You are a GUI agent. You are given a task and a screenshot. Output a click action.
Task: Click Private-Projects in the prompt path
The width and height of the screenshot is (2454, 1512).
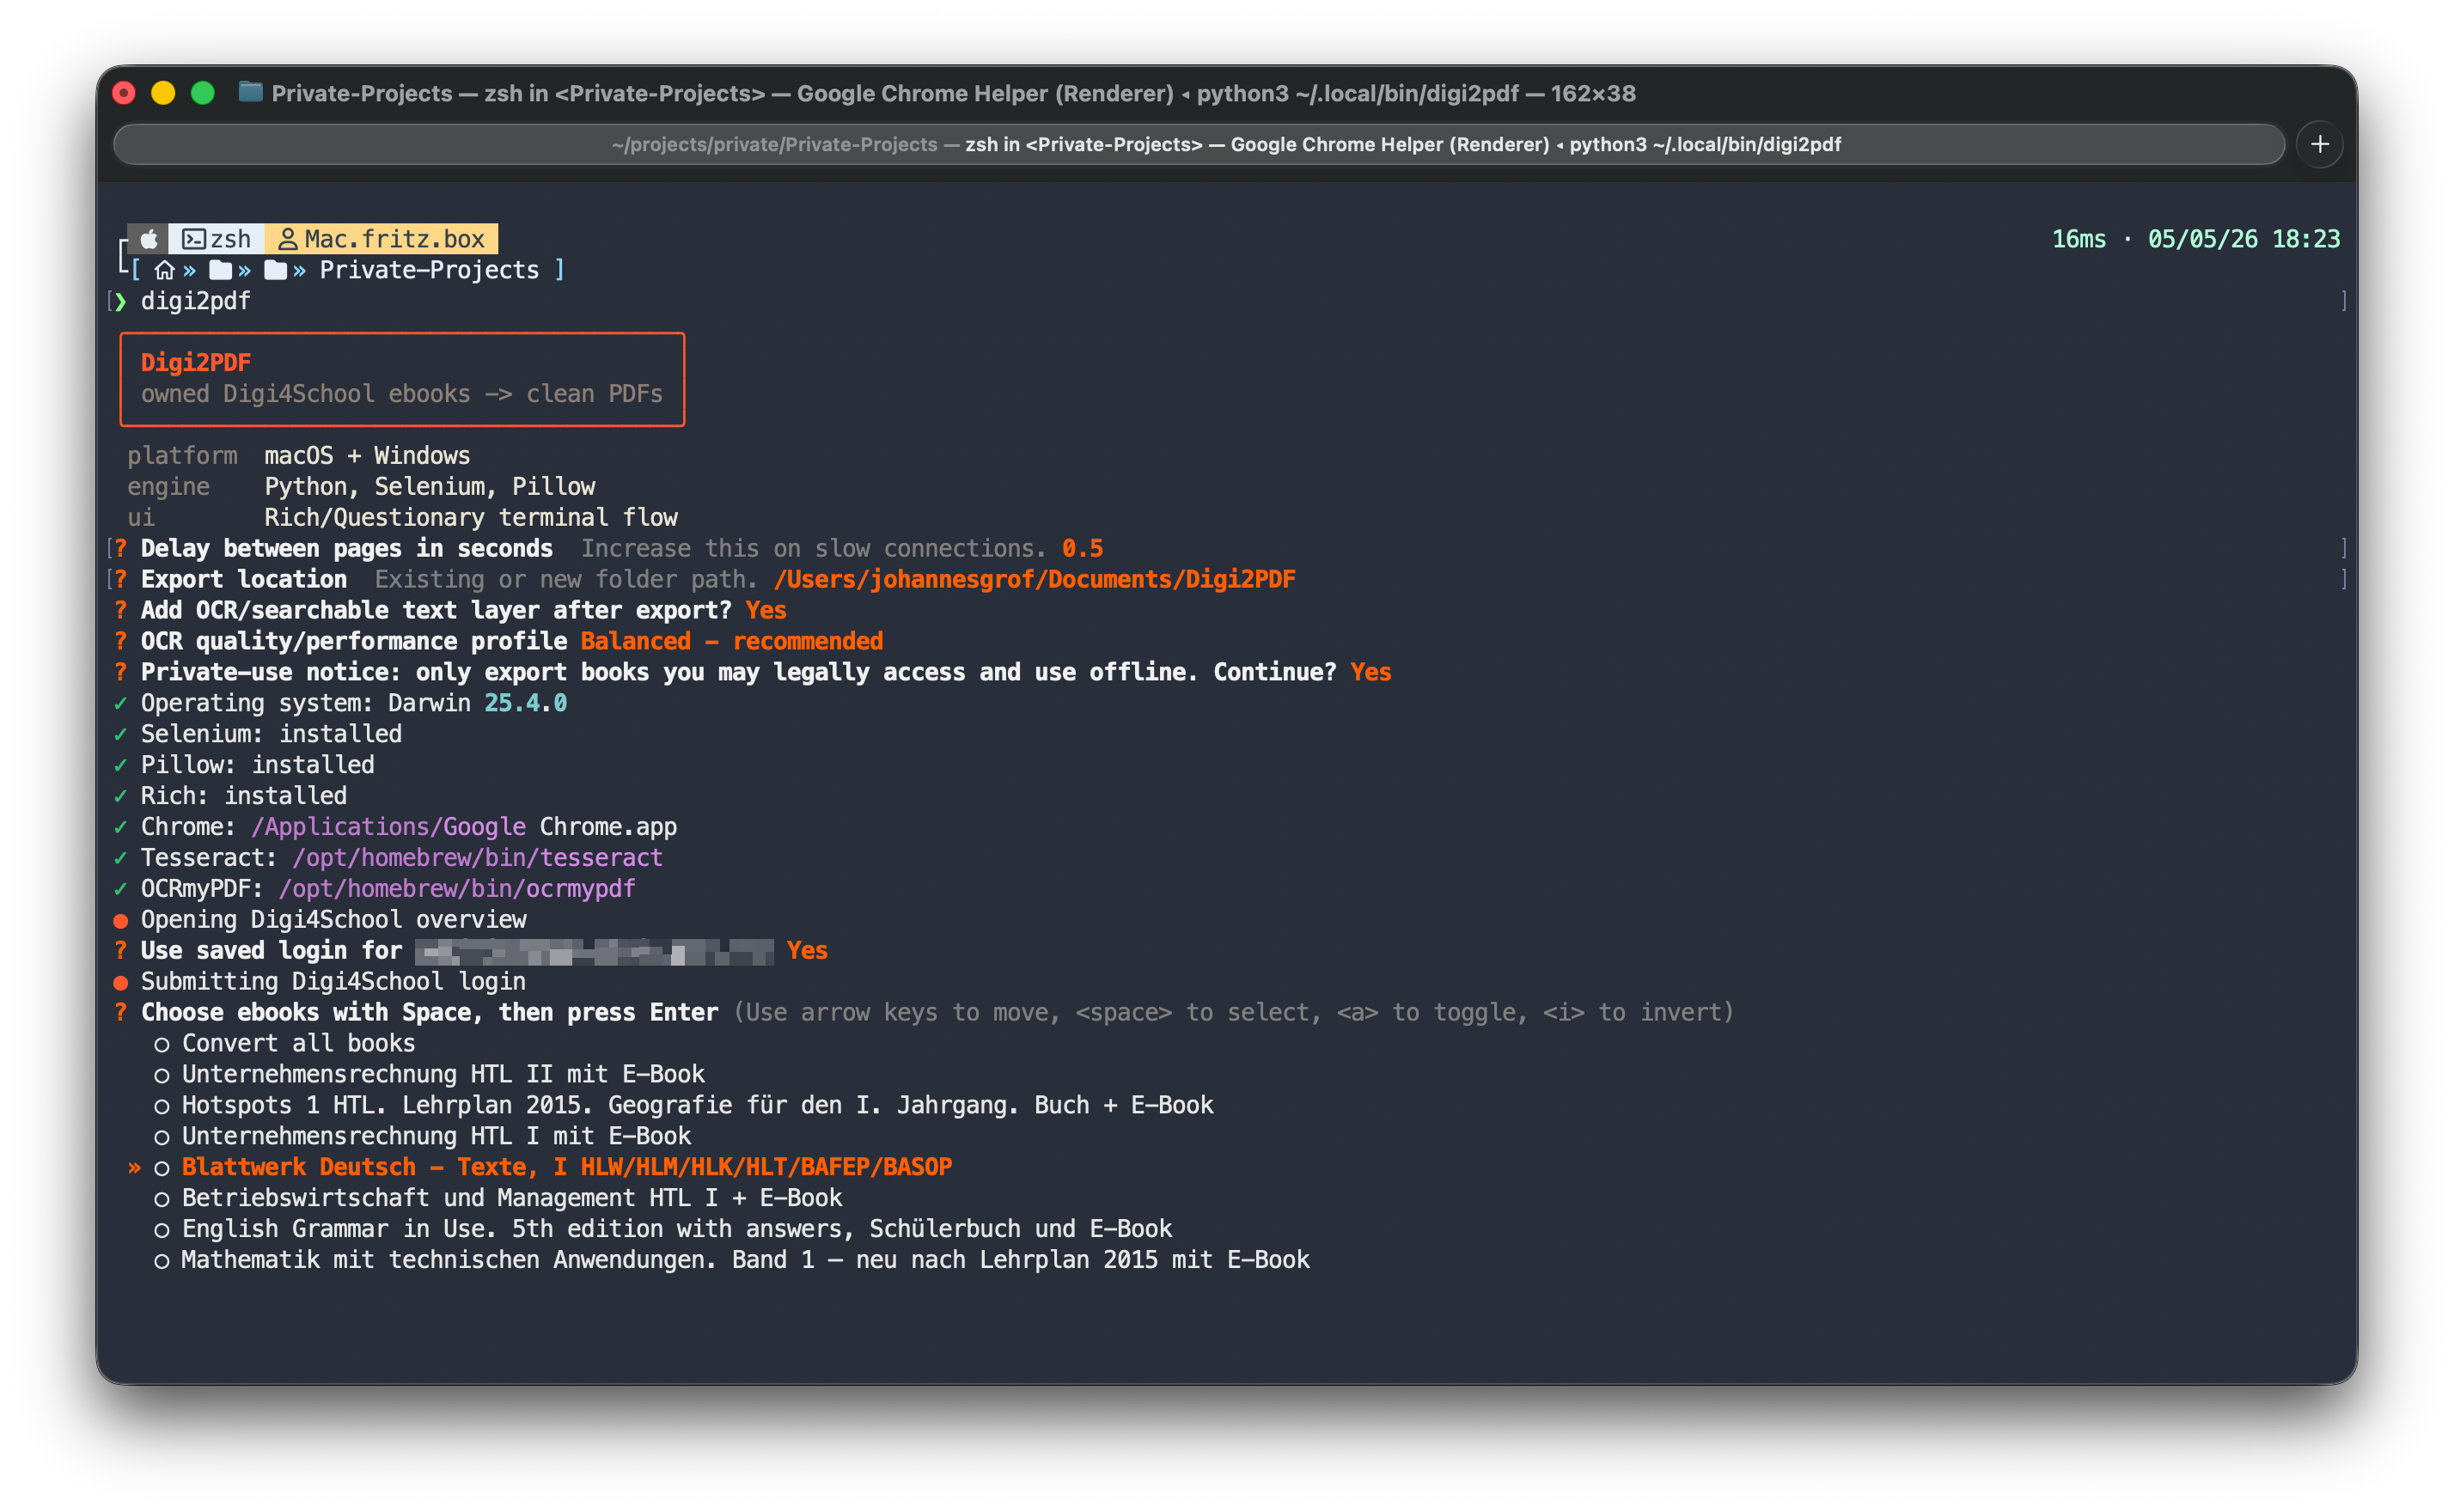coord(429,270)
